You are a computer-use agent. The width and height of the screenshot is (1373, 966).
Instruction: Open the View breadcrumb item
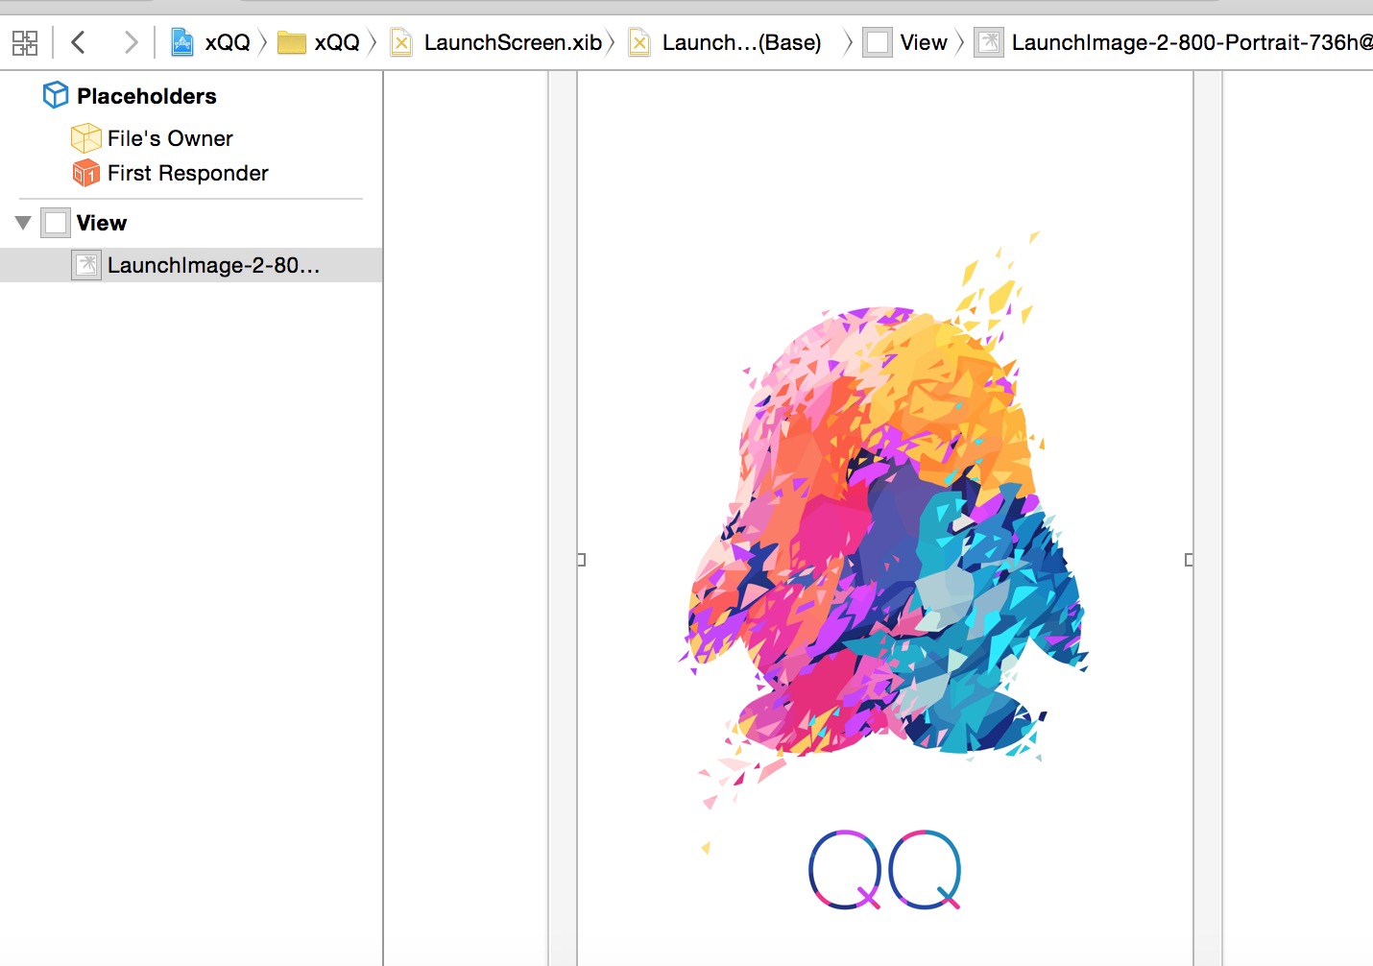pos(924,42)
